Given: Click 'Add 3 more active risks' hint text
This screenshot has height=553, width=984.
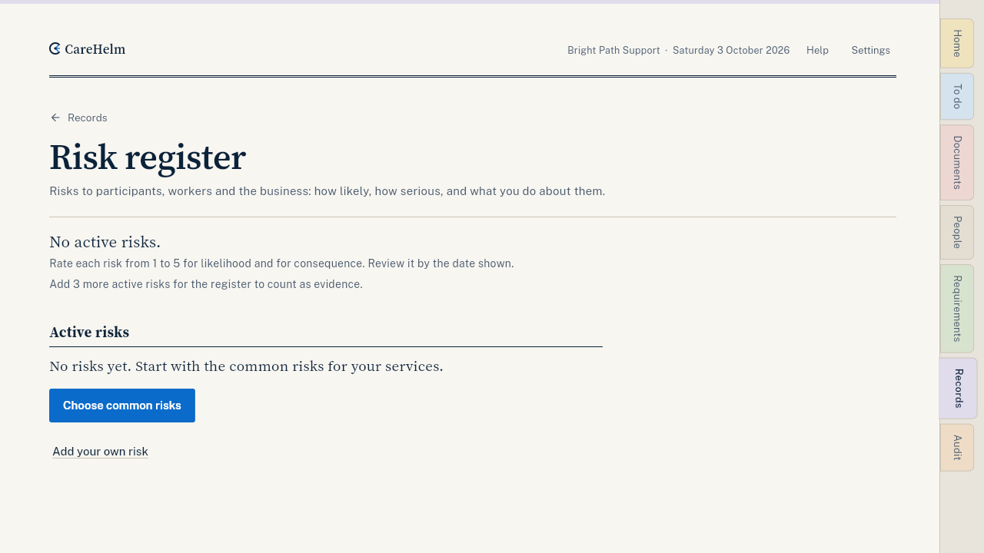Looking at the screenshot, I should (x=206, y=284).
